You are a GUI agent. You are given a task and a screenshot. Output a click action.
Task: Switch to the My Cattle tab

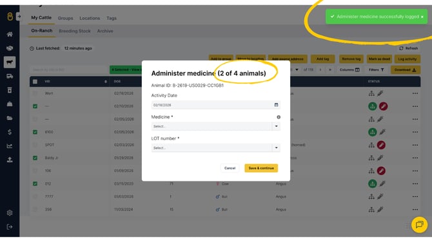(41, 17)
